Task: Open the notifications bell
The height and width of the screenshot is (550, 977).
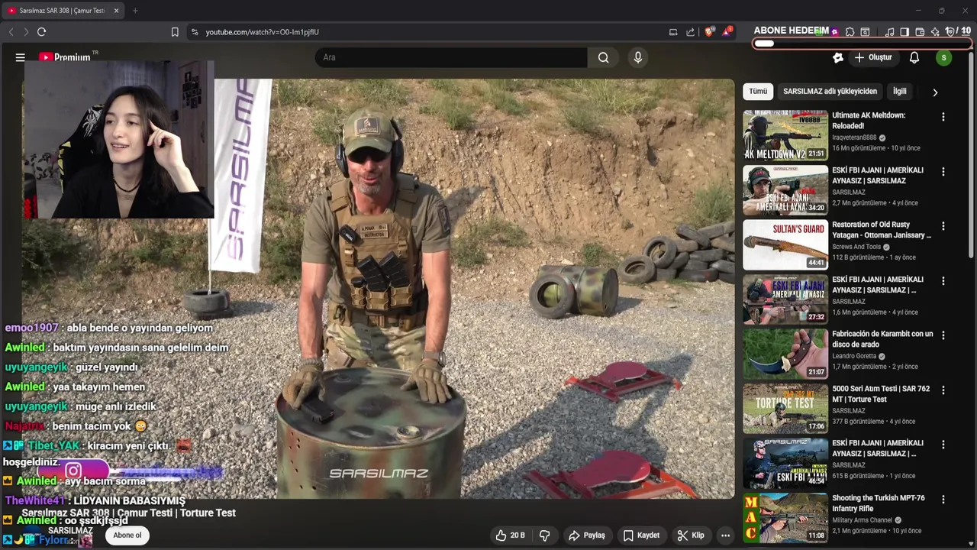Action: point(914,57)
